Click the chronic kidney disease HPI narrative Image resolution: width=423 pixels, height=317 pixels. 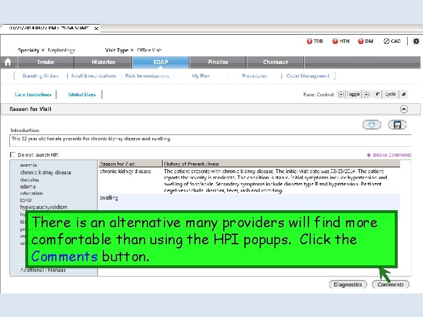click(275, 181)
